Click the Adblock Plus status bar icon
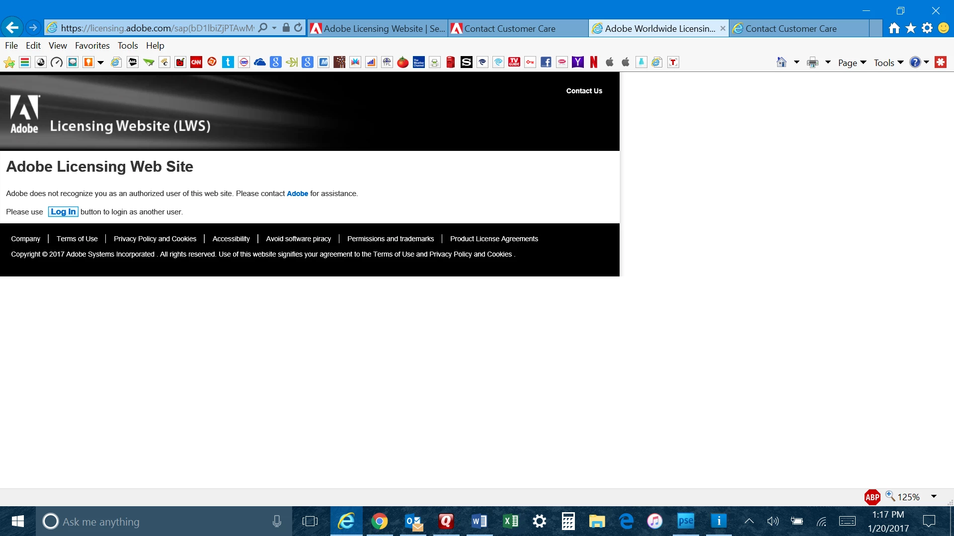Image resolution: width=954 pixels, height=536 pixels. tap(872, 497)
